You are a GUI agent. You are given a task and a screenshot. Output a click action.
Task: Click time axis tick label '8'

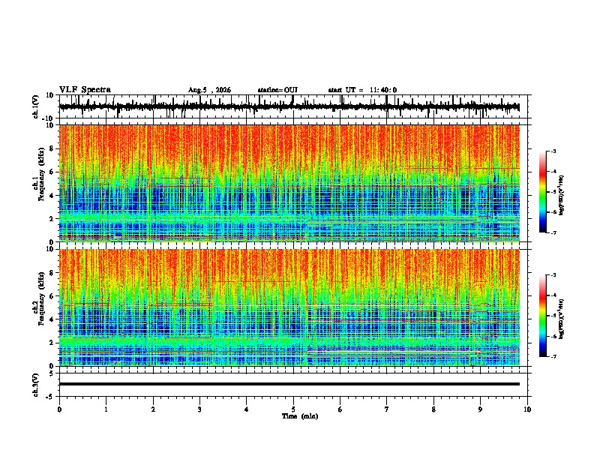pyautogui.click(x=433, y=409)
